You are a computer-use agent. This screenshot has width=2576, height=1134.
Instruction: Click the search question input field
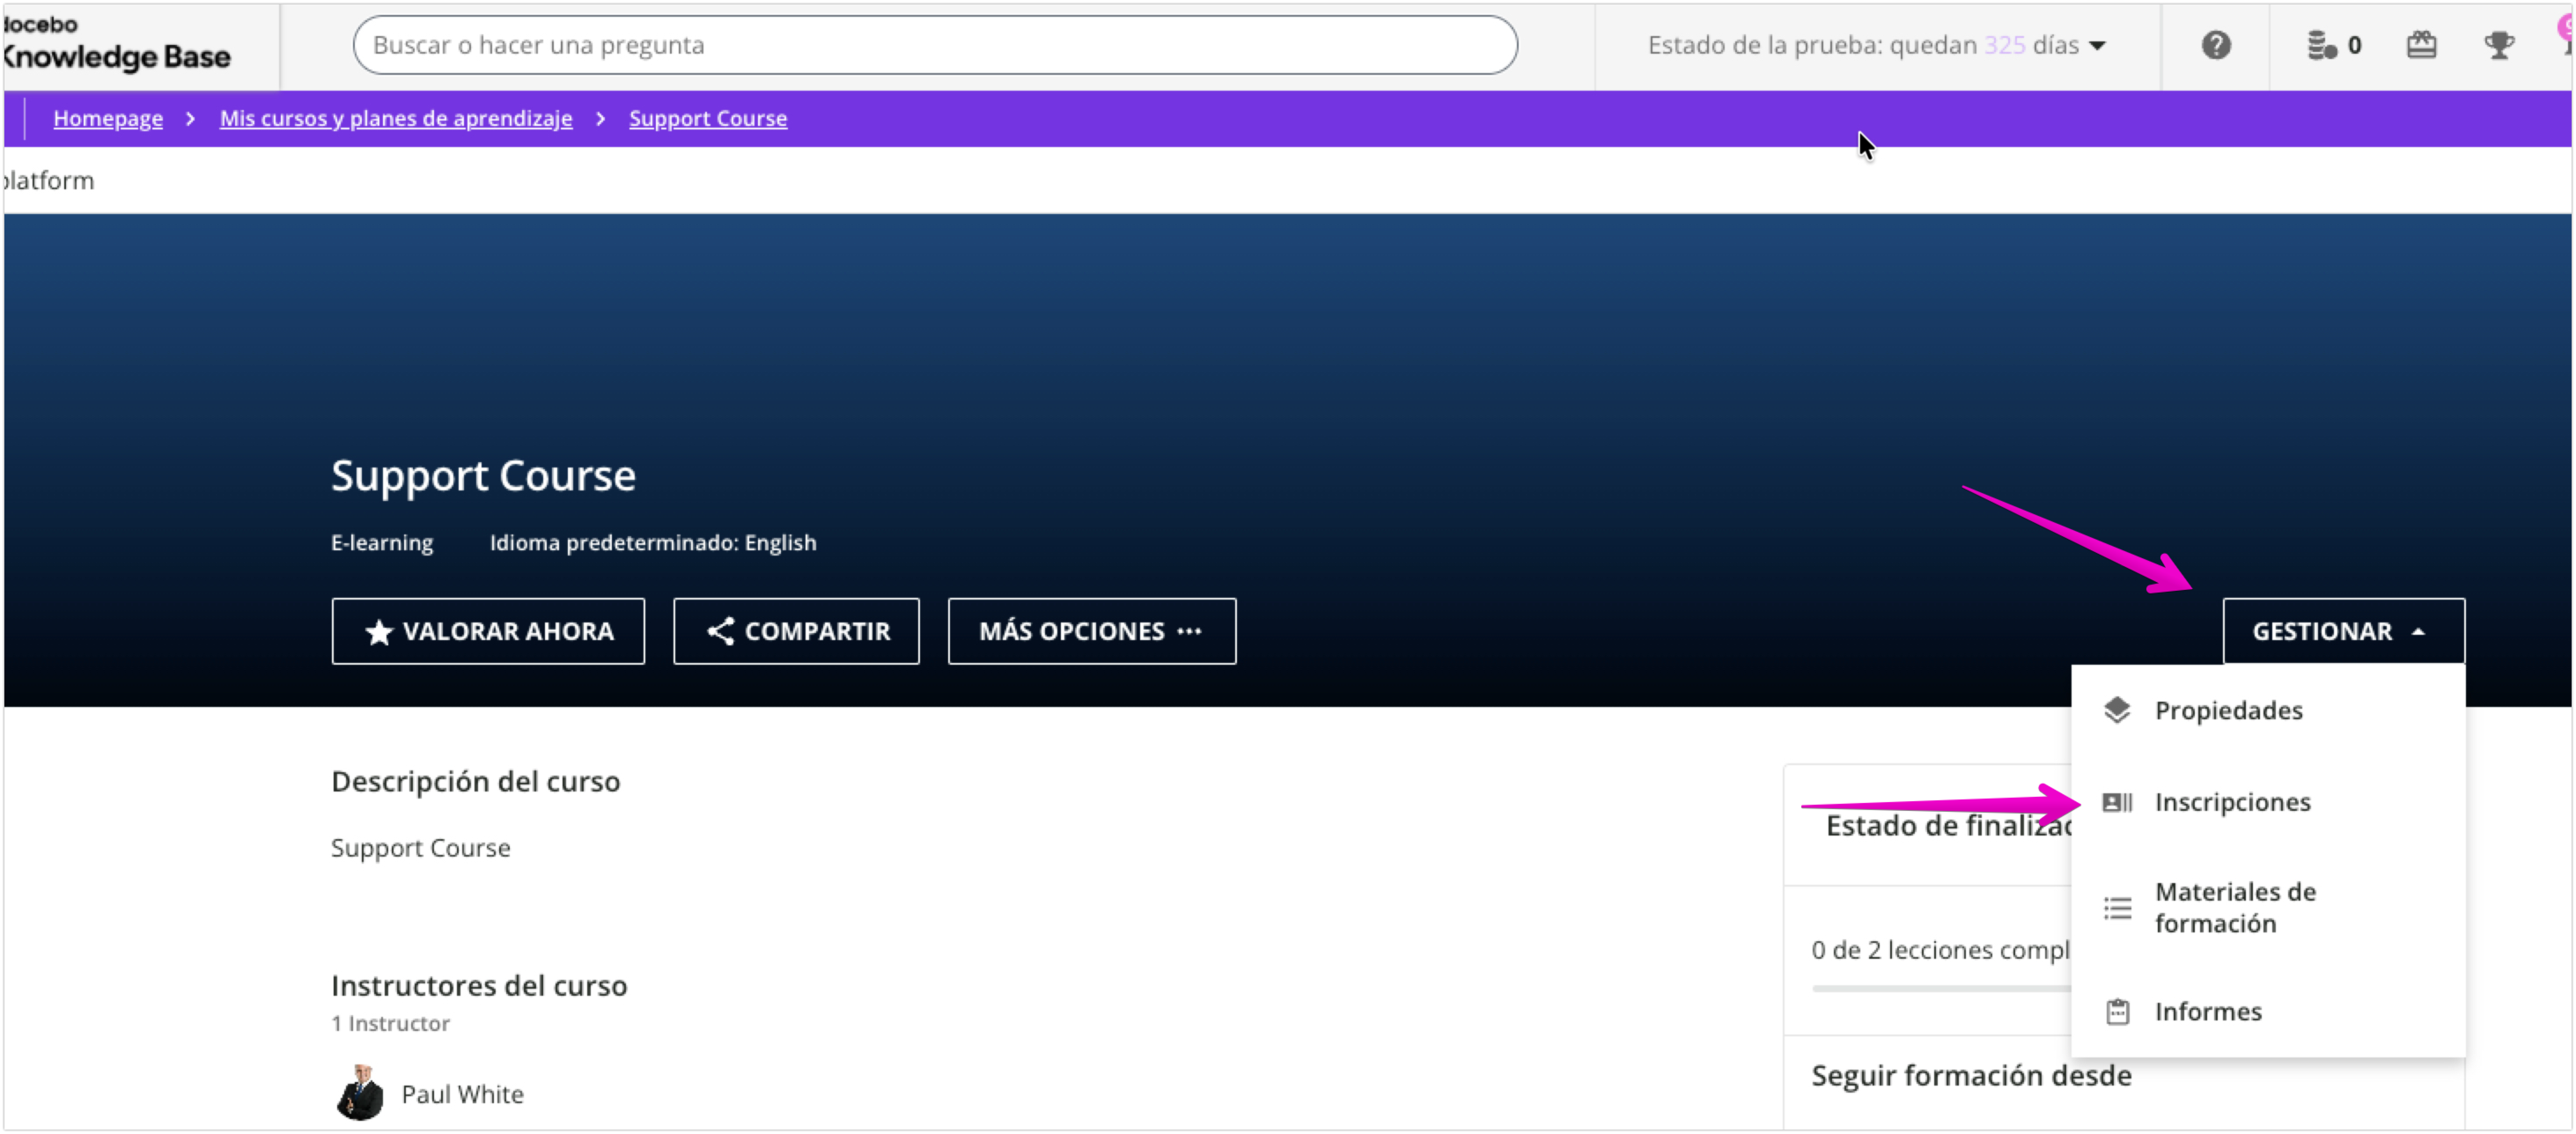tap(934, 45)
